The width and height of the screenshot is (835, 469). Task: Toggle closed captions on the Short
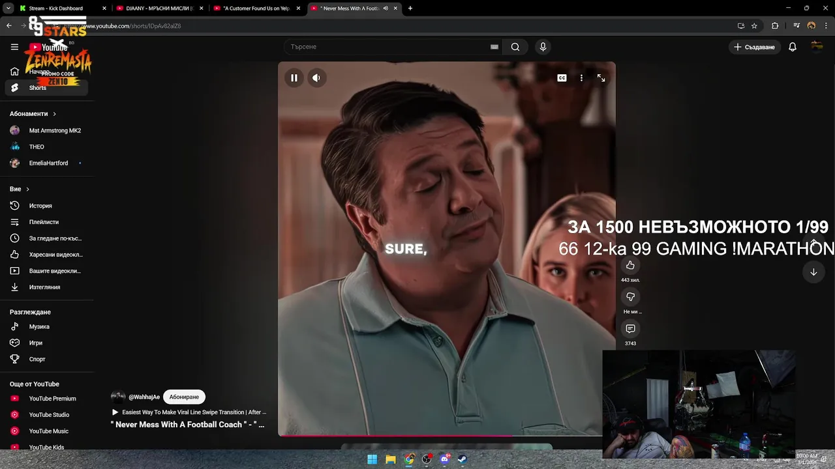pyautogui.click(x=562, y=78)
